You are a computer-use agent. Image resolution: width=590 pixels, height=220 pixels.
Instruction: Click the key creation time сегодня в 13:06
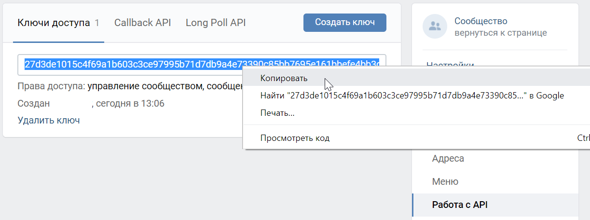130,103
